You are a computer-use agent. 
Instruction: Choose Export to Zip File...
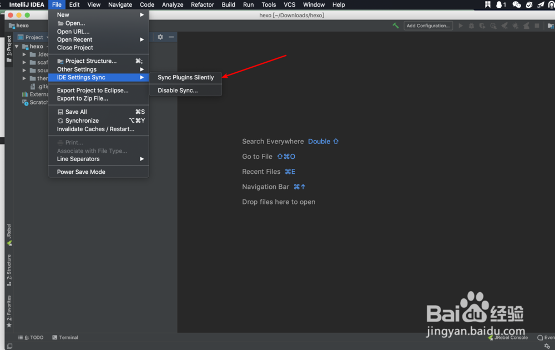(x=98, y=98)
